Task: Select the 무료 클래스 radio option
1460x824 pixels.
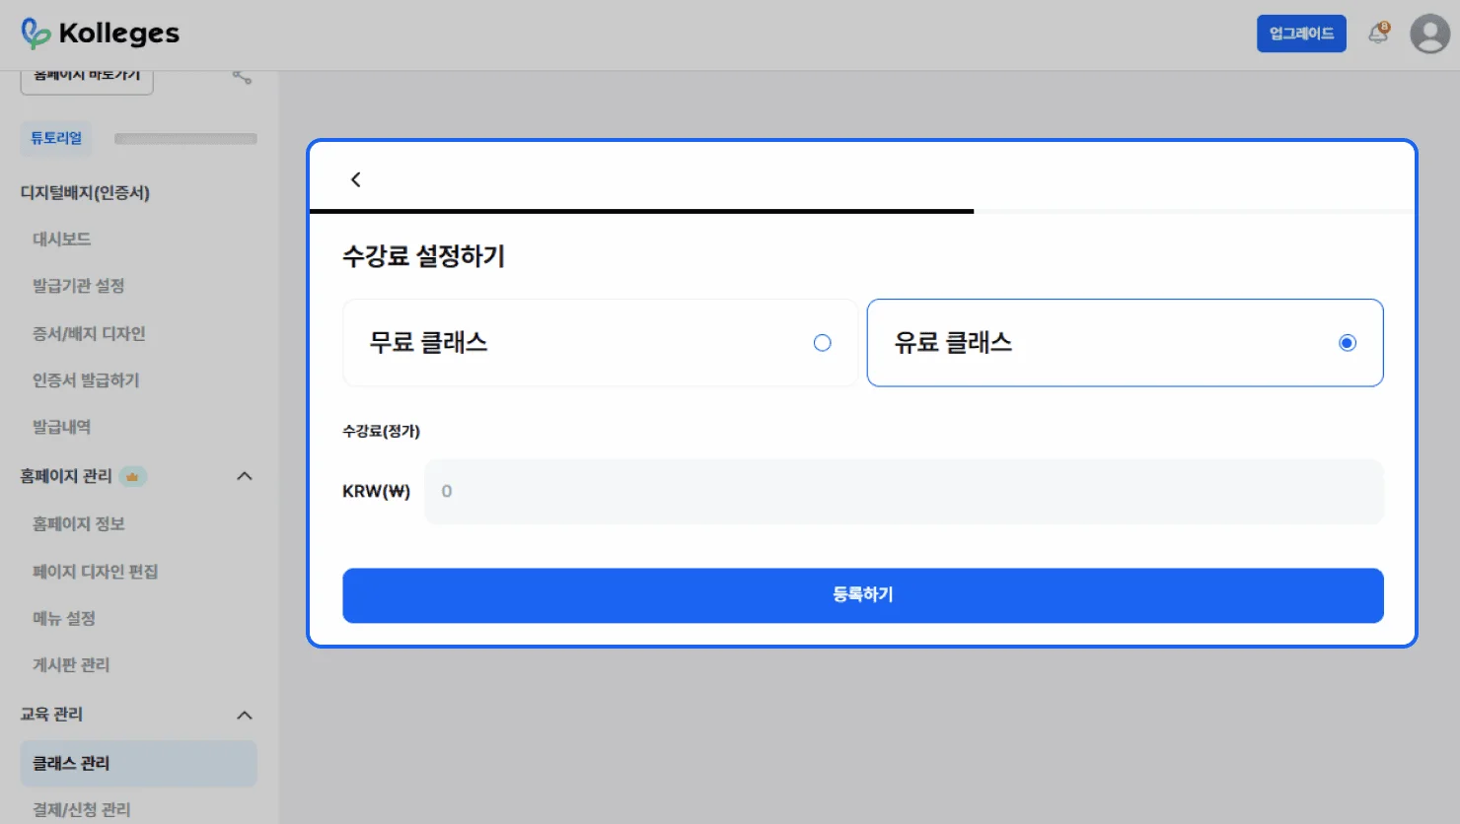Action: coord(822,343)
